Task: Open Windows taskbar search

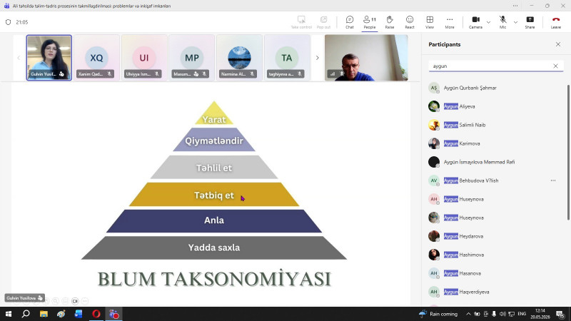Action: click(26, 314)
